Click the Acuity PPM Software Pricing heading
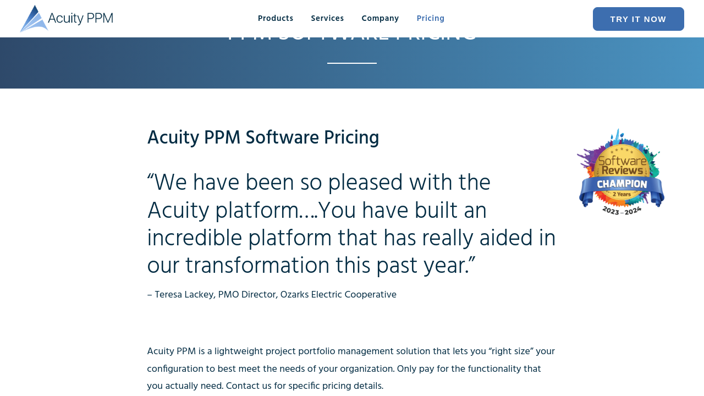704x396 pixels. [263, 138]
